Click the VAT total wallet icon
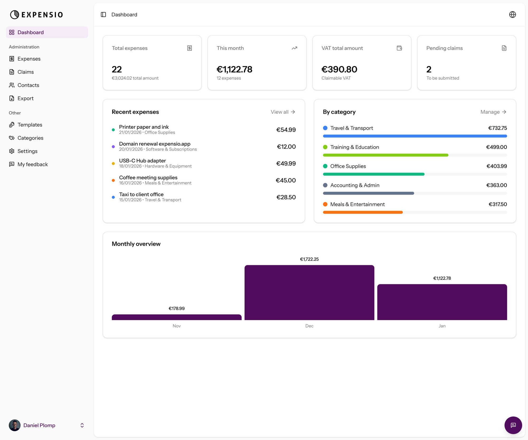Screen dimensions: 528x440 coord(399,48)
